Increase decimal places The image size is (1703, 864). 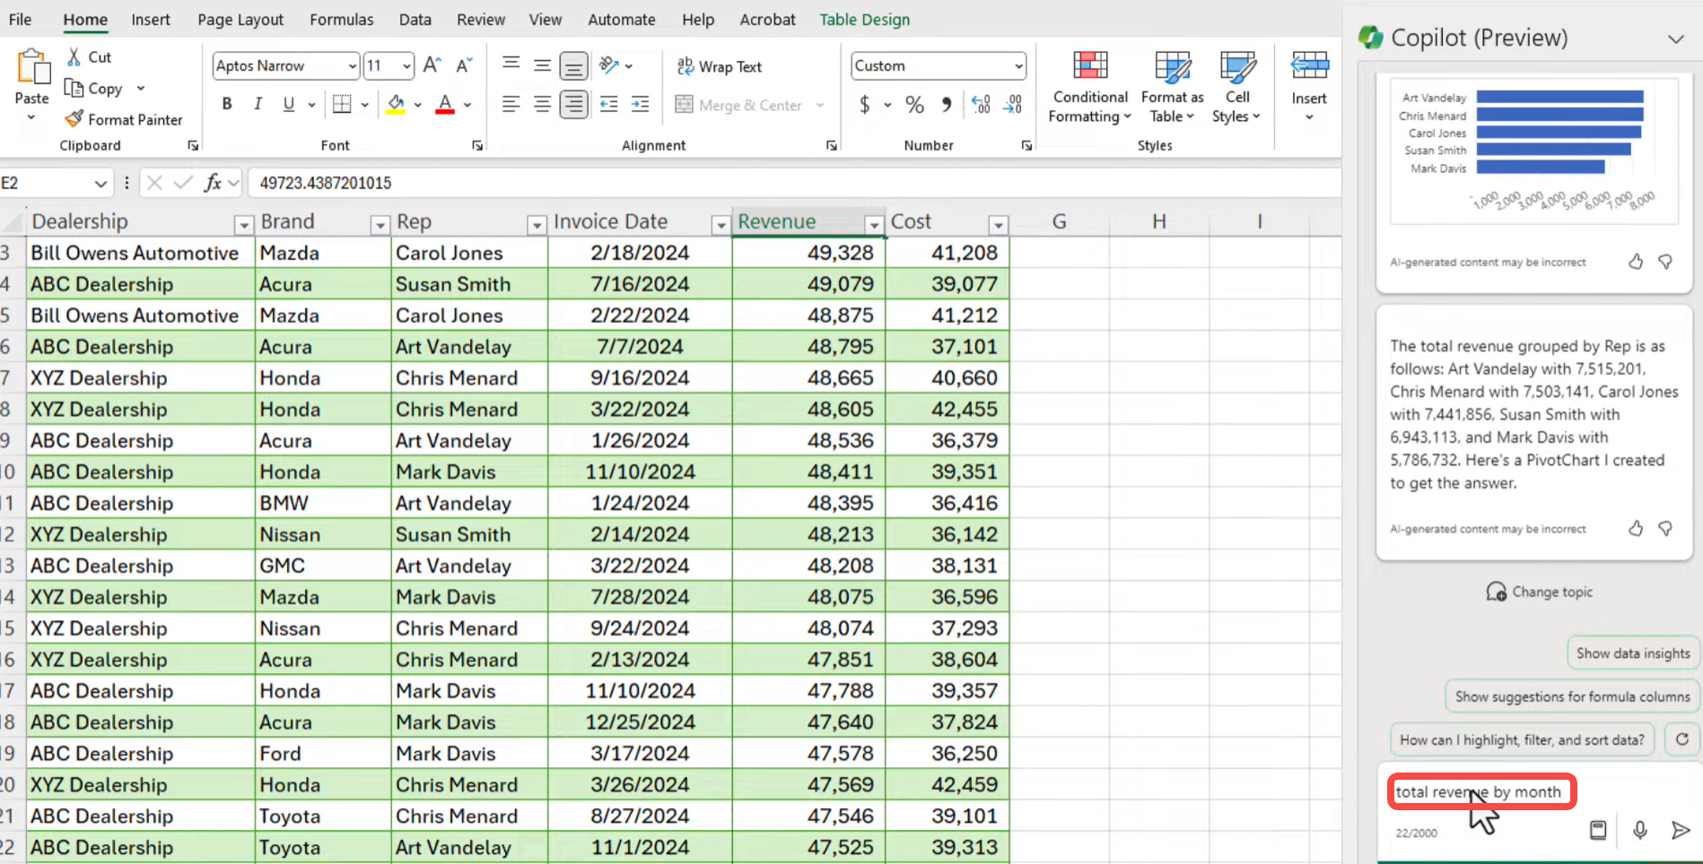982,105
